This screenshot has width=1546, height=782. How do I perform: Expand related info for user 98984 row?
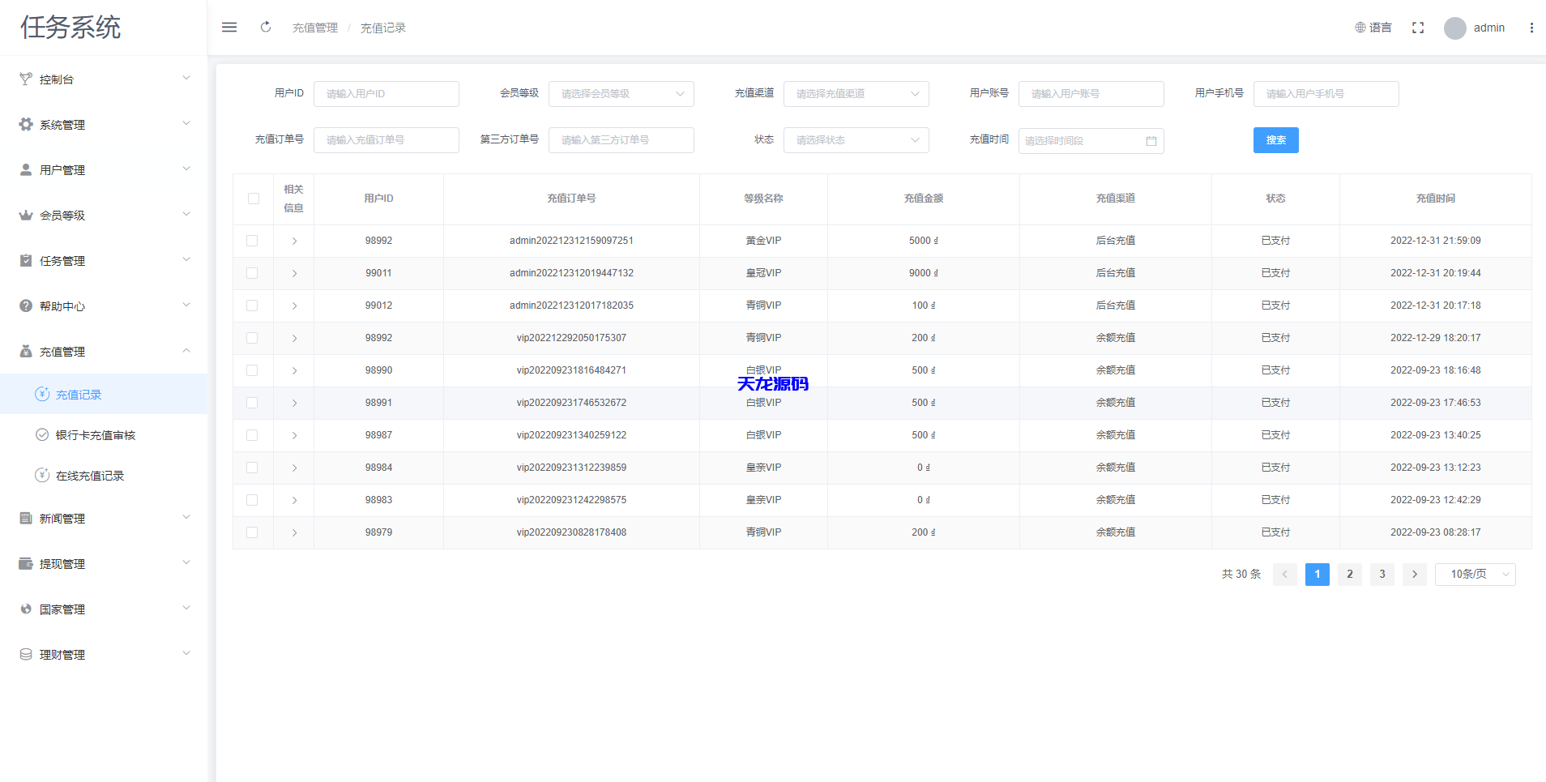(x=294, y=468)
